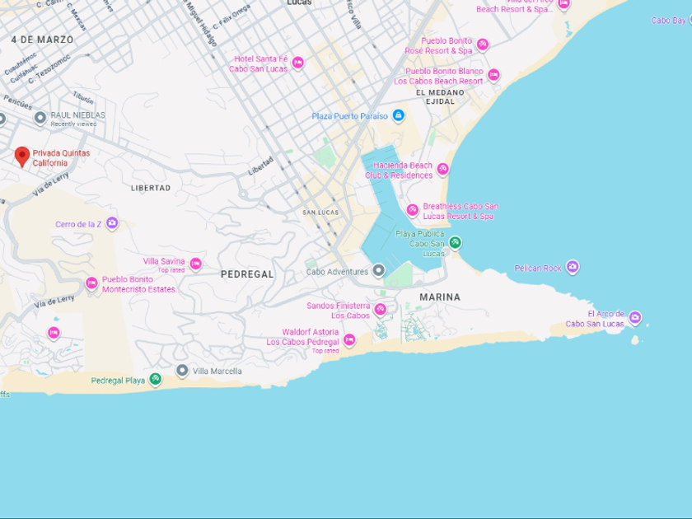
Task: Select the Playa Pública Cabo San Lucas label
Action: click(x=420, y=244)
